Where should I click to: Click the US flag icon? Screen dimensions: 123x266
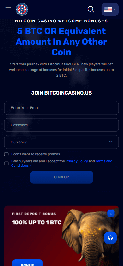(108, 9)
